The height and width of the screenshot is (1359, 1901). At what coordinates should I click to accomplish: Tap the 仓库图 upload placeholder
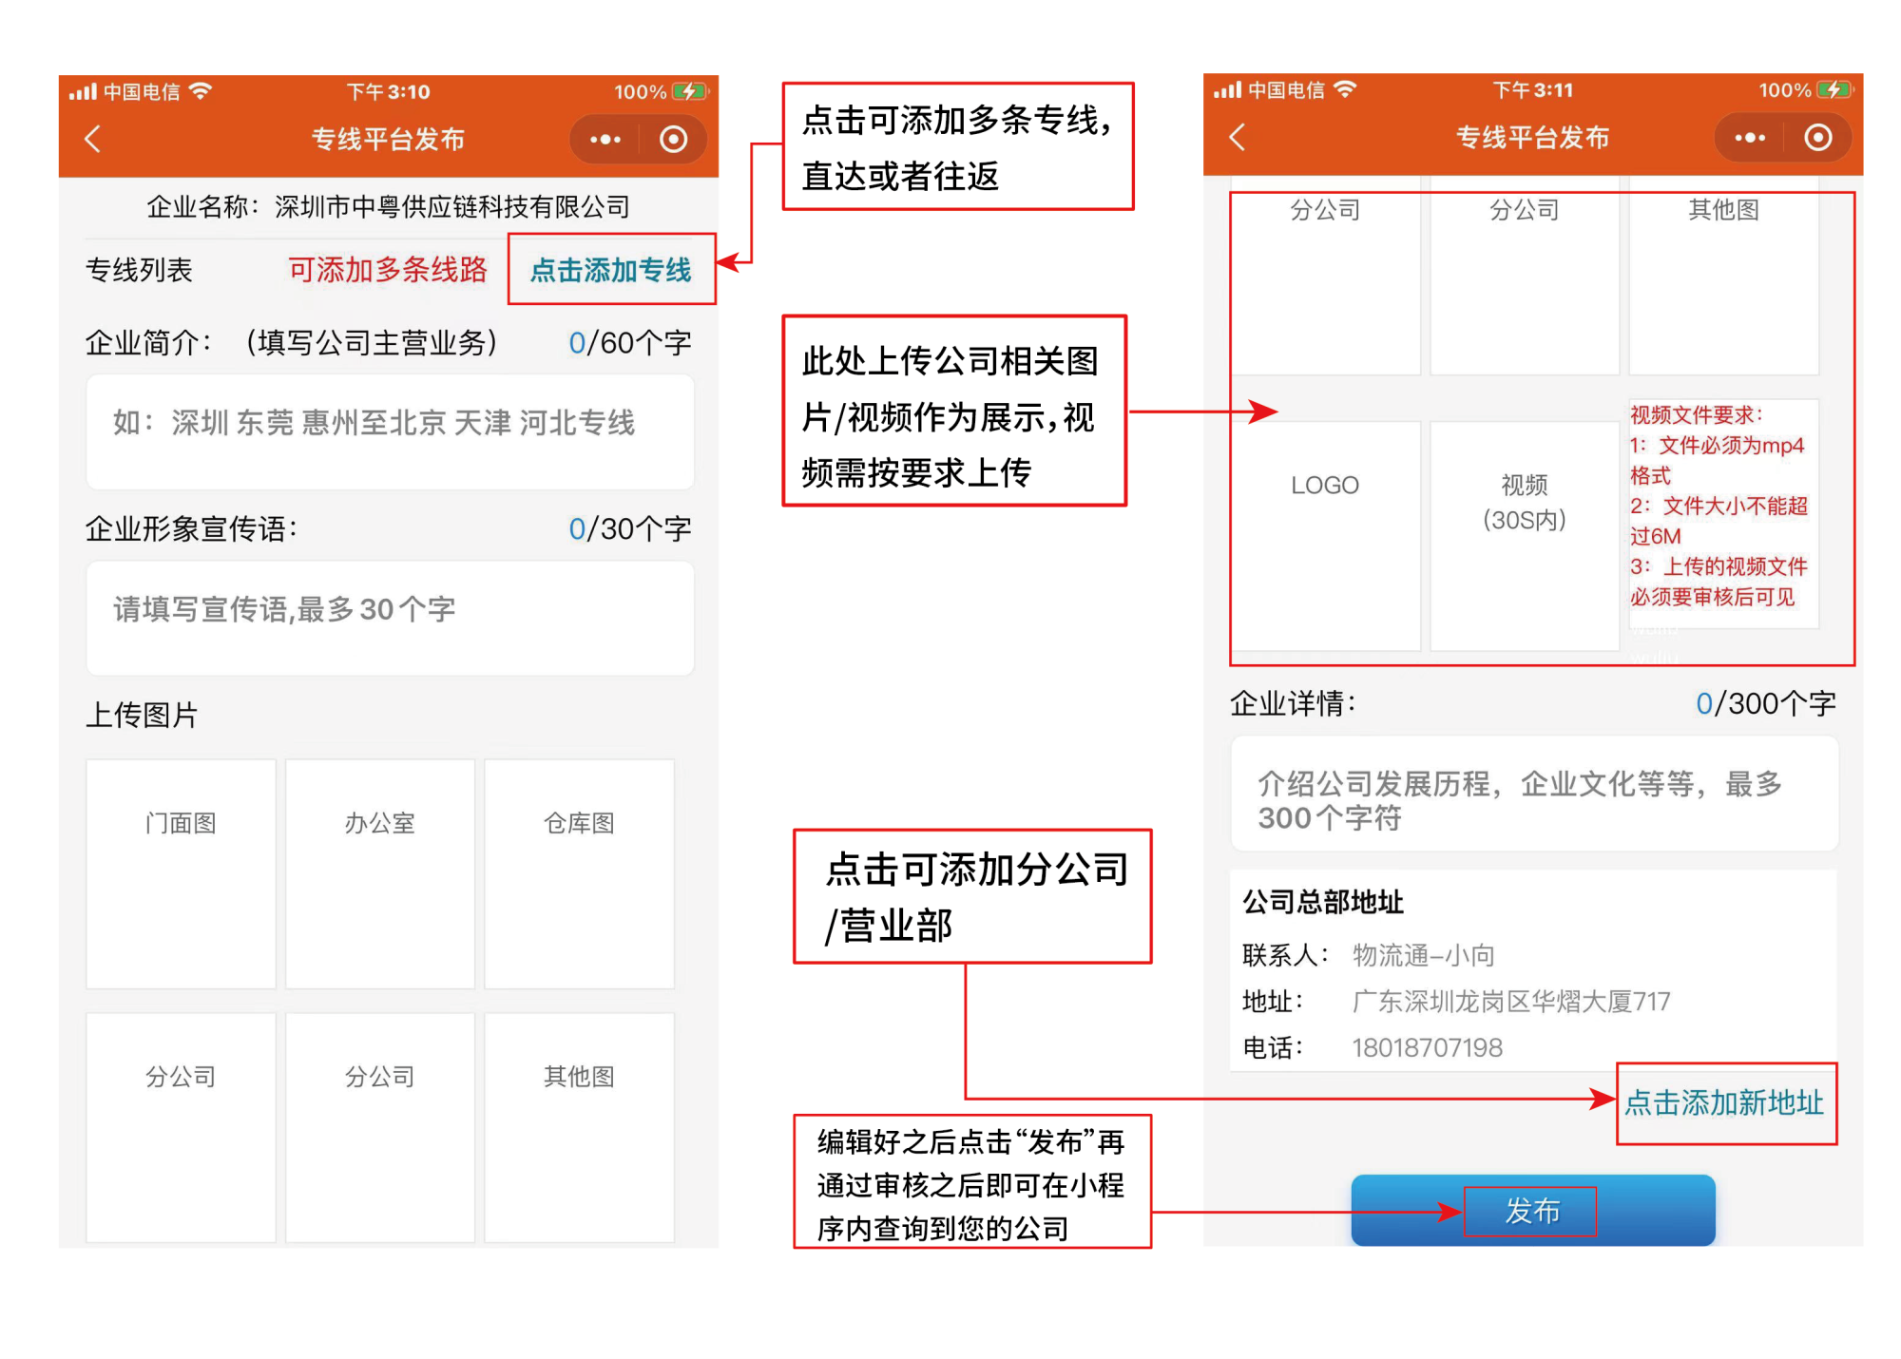click(578, 872)
